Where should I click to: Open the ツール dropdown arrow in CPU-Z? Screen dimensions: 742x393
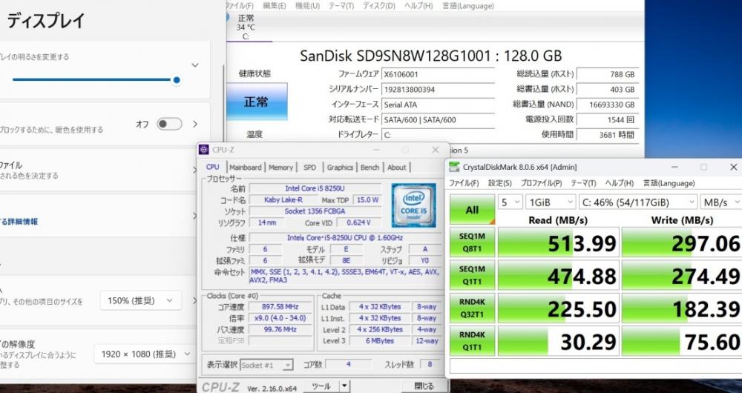(344, 386)
